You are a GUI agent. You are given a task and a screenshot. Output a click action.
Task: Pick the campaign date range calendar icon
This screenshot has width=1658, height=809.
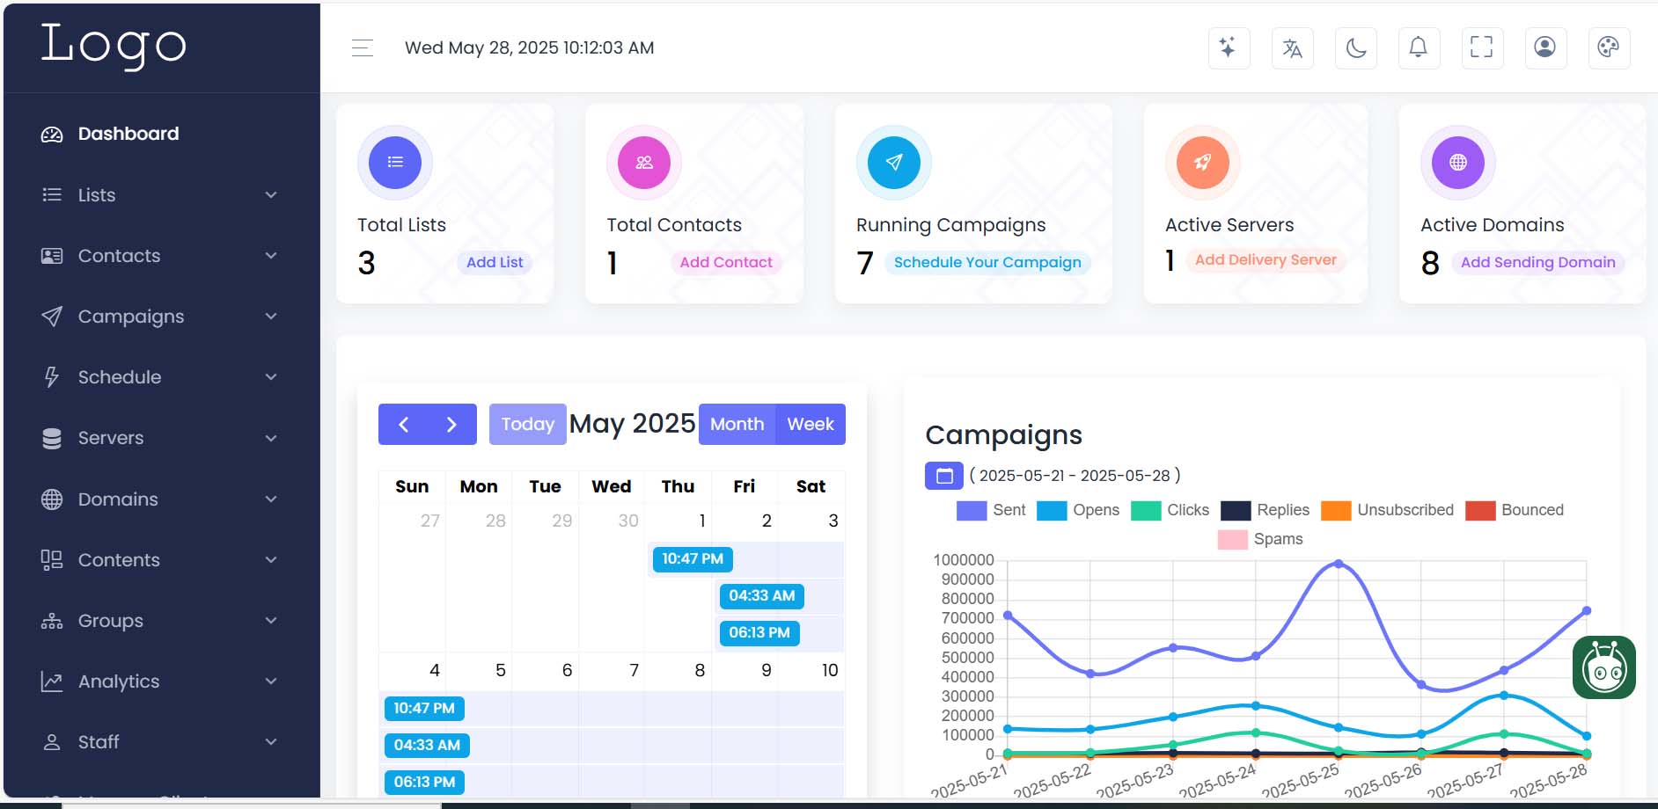(943, 476)
